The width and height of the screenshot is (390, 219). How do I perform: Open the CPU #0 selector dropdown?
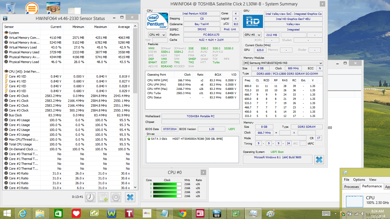pos(157,35)
